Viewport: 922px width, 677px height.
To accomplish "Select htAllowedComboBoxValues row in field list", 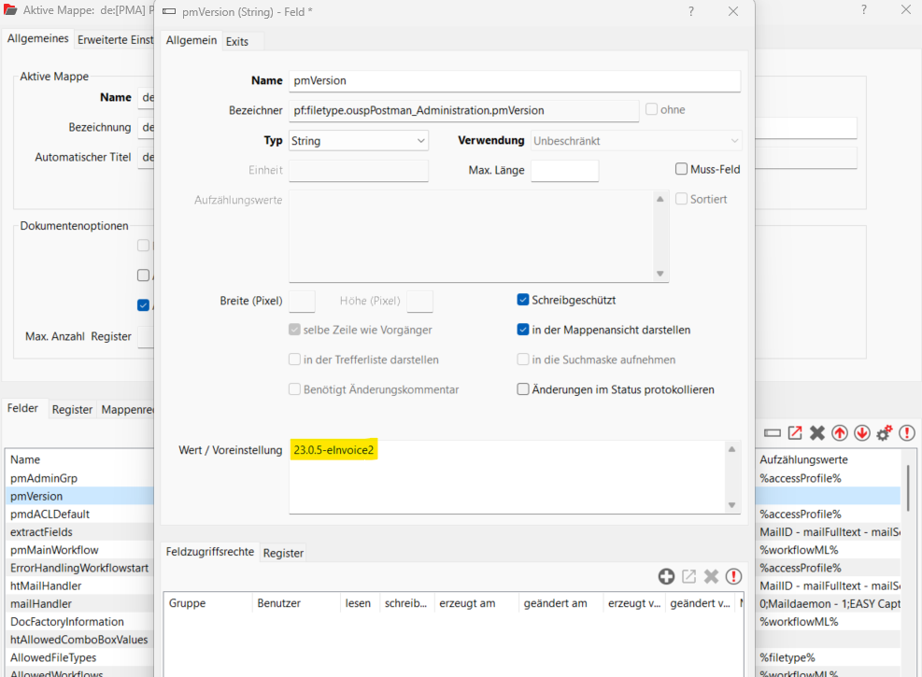I will click(x=79, y=640).
